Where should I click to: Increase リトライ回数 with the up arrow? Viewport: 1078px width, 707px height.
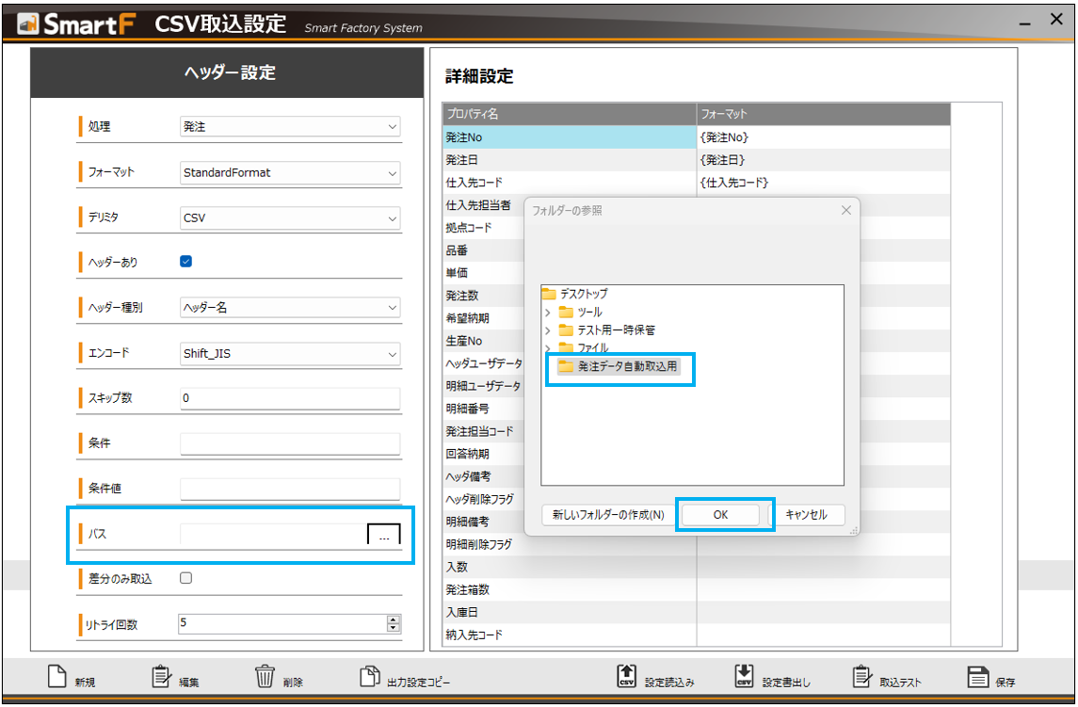(x=394, y=619)
